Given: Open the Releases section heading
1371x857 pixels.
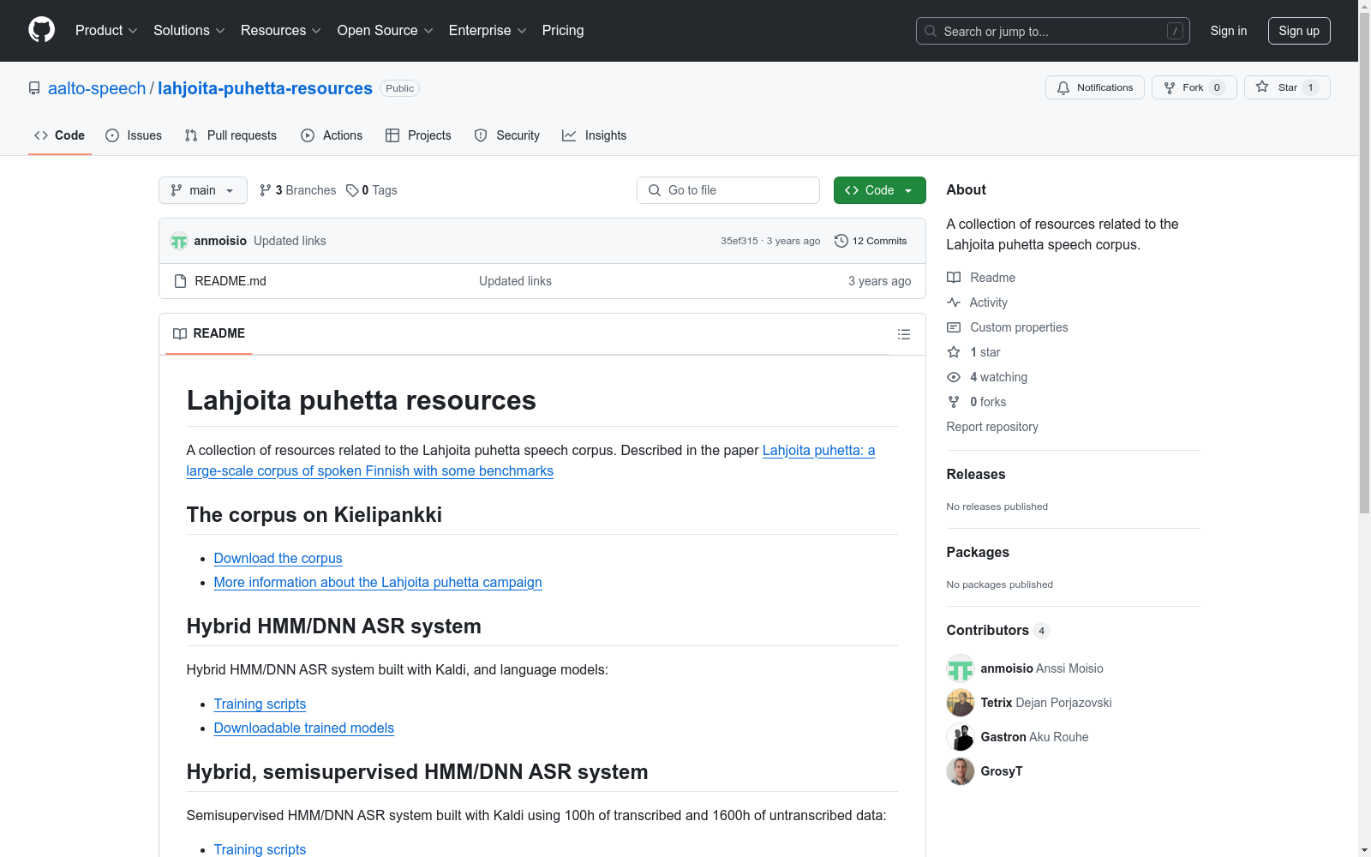Looking at the screenshot, I should pos(976,474).
